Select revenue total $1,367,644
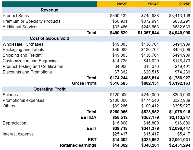 148,33
